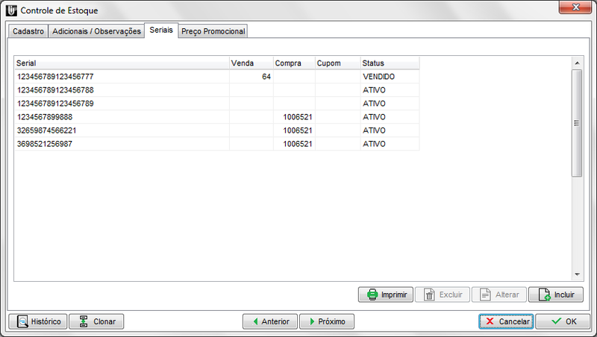The height and width of the screenshot is (337, 597).
Task: Switch to the Cadastro tab
Action: [28, 31]
